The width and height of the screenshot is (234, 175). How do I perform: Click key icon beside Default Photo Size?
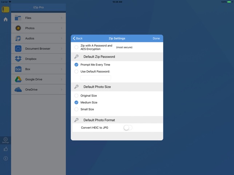[76, 87]
